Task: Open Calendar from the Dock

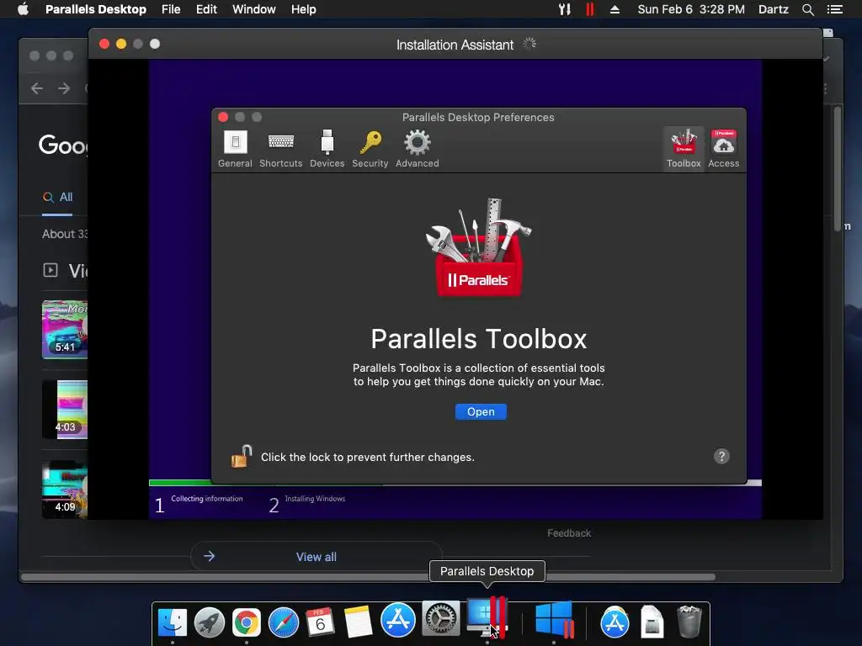Action: tap(320, 622)
